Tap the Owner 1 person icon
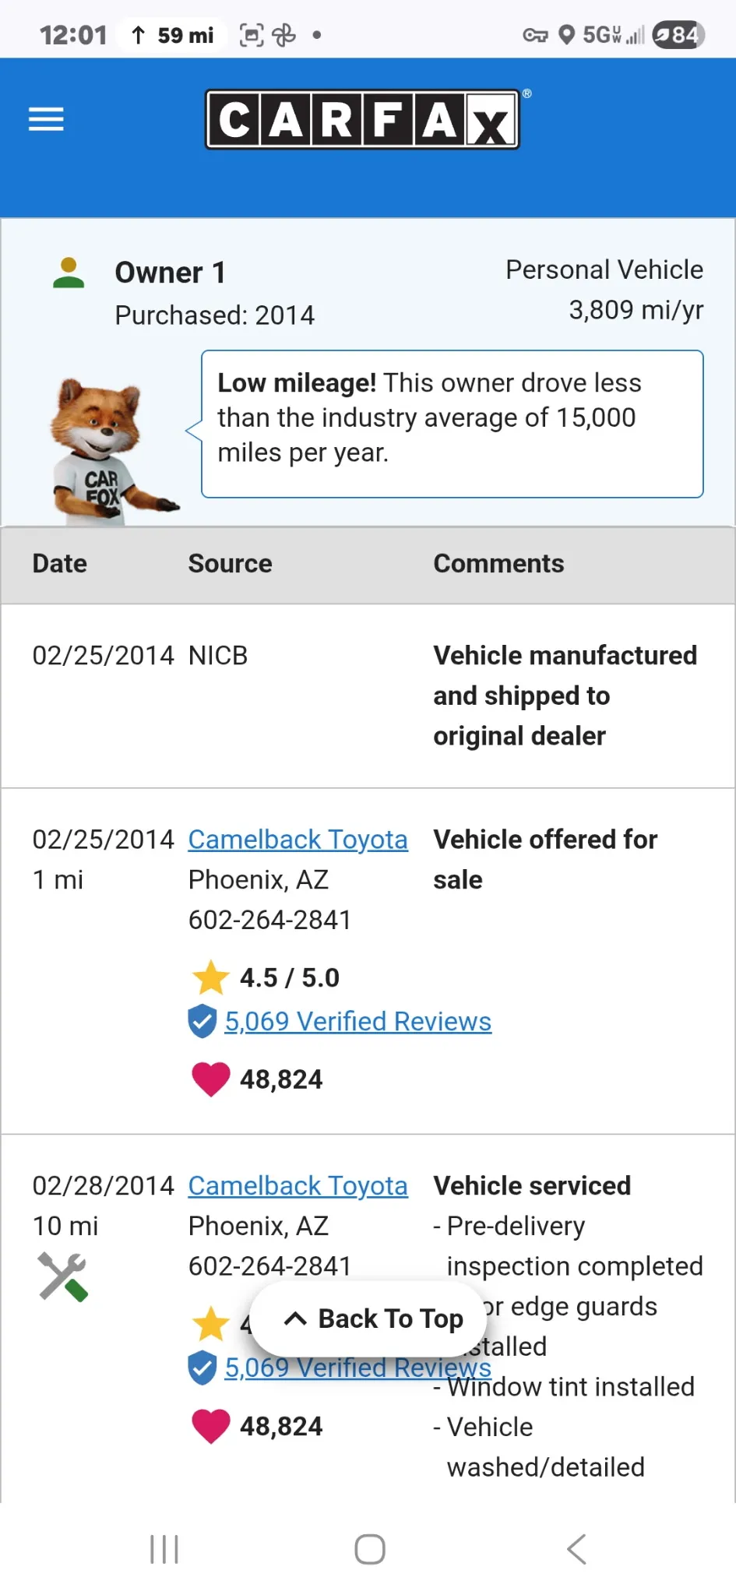 [x=69, y=273]
